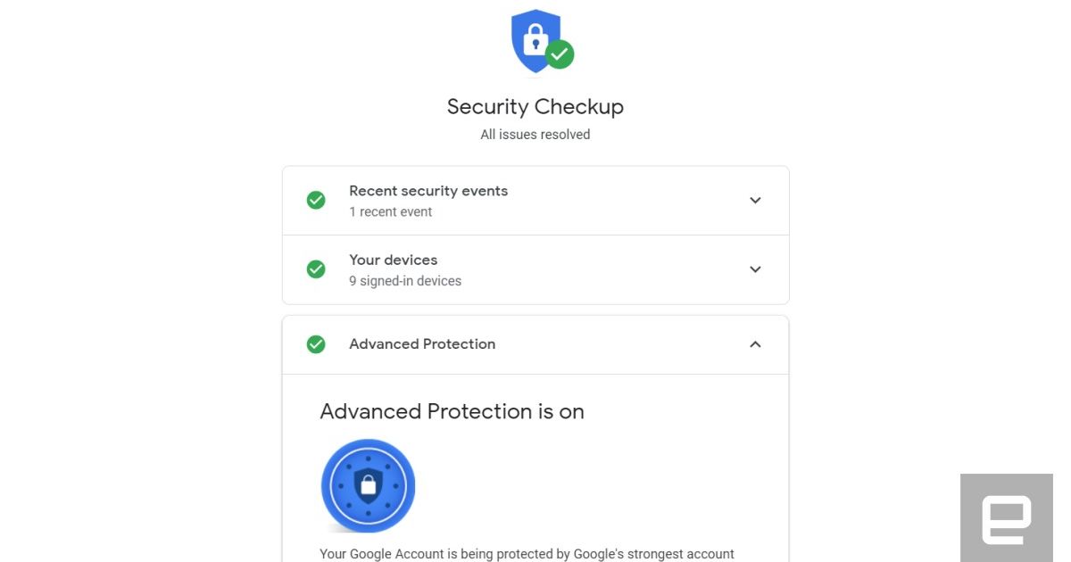Open the "1 recent event" text
Viewport: 1071px width, 562px height.
(x=390, y=212)
